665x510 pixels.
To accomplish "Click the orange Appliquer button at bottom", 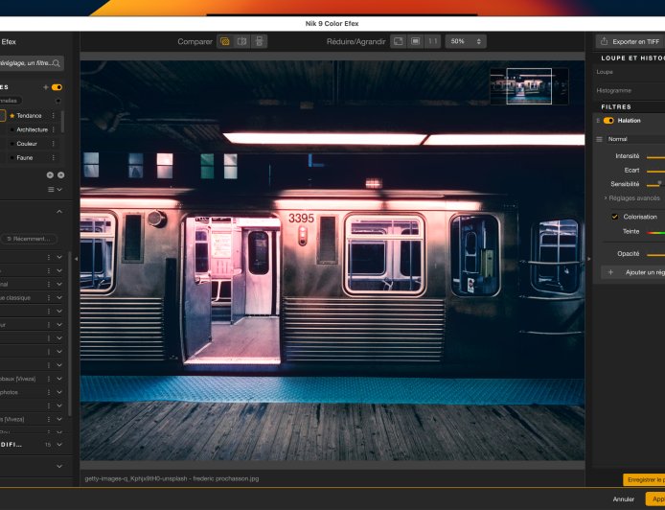I will (x=655, y=498).
